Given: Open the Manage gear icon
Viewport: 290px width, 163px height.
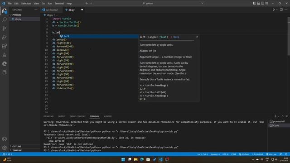Looking at the screenshot, I should (x=5, y=148).
